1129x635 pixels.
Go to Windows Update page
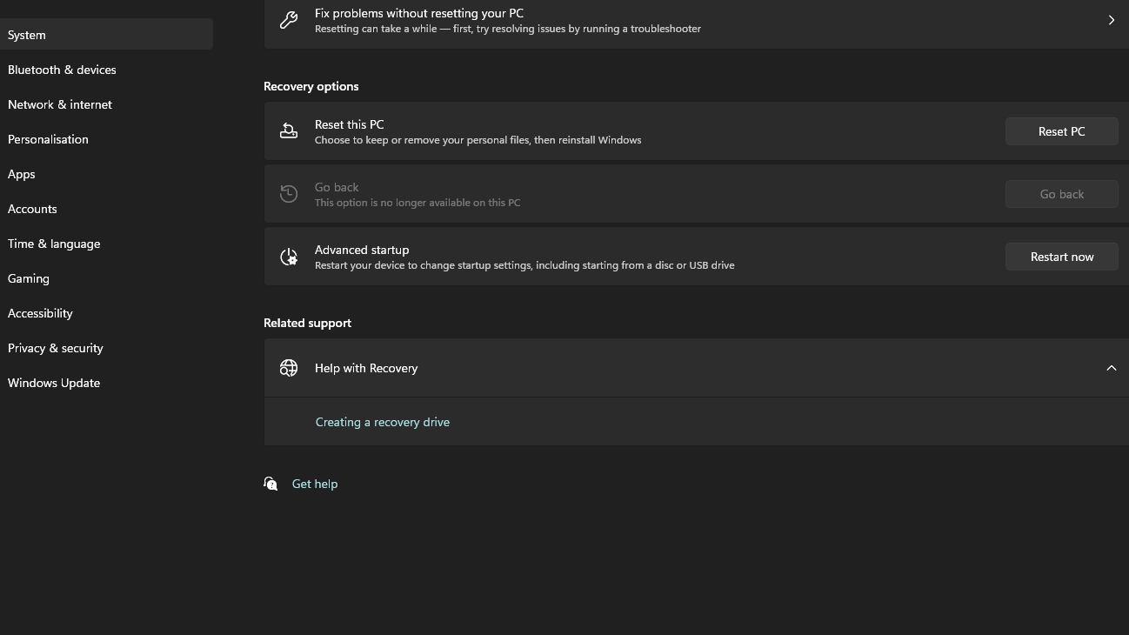tap(54, 383)
